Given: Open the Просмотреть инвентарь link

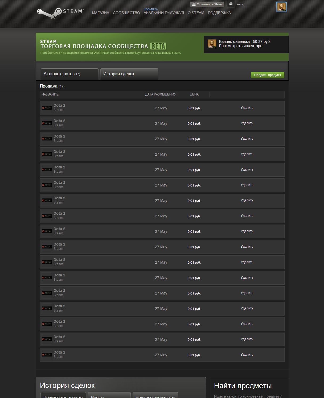Looking at the screenshot, I should pyautogui.click(x=240, y=45).
